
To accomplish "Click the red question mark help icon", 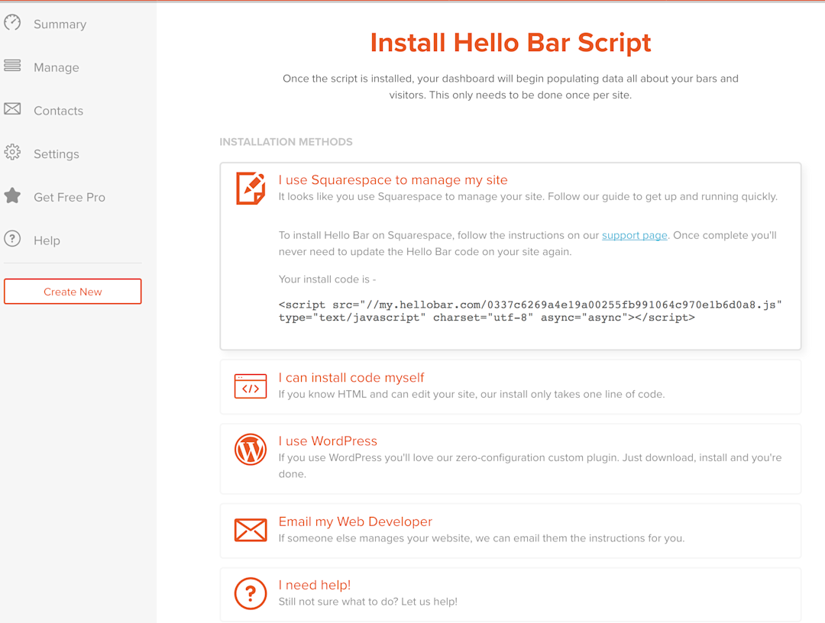I will pyautogui.click(x=251, y=593).
